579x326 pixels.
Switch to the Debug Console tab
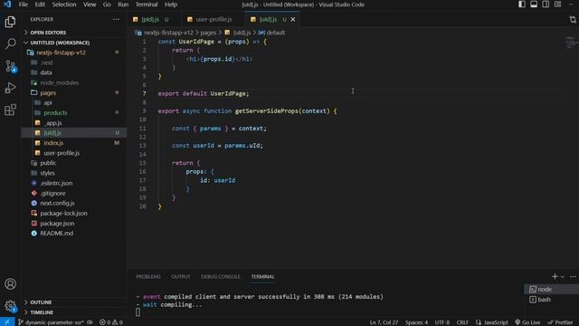click(221, 276)
